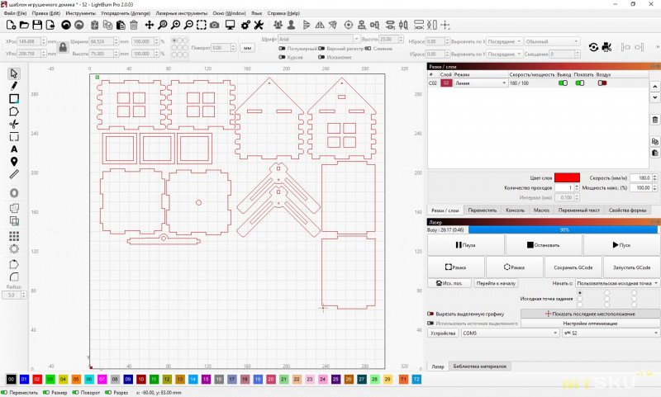Click the camera capture toolbar icon
Image resolution: width=661 pixels, height=397 pixels.
point(215,26)
